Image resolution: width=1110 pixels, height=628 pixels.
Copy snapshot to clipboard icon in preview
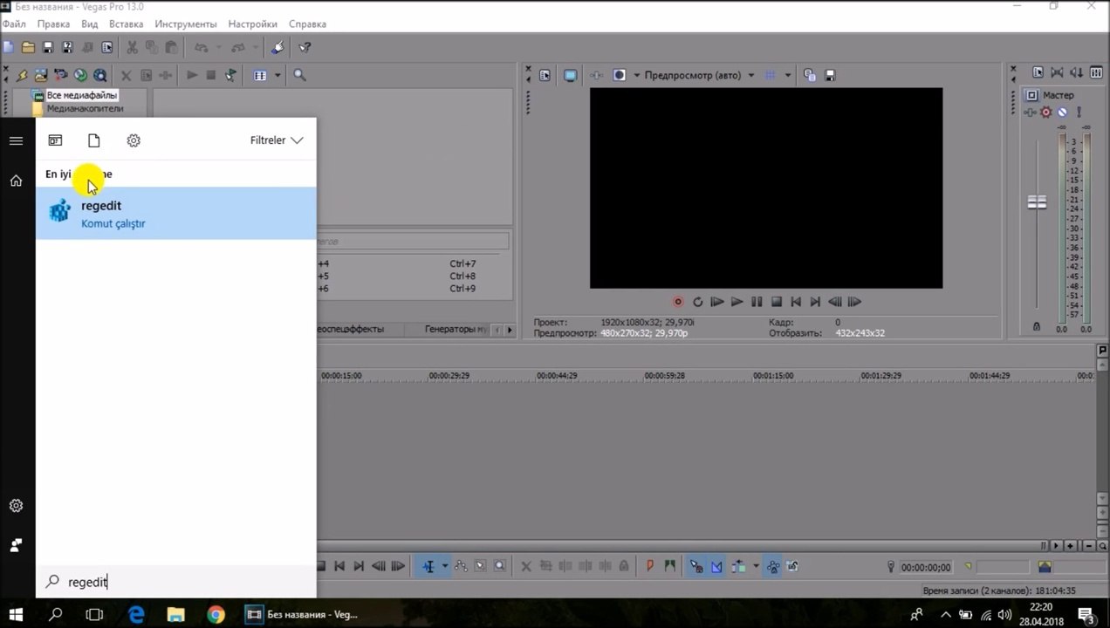(810, 76)
